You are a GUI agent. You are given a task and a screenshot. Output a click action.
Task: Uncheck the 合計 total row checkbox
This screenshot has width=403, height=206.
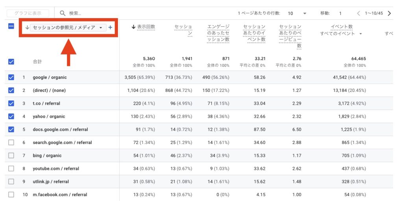11,62
